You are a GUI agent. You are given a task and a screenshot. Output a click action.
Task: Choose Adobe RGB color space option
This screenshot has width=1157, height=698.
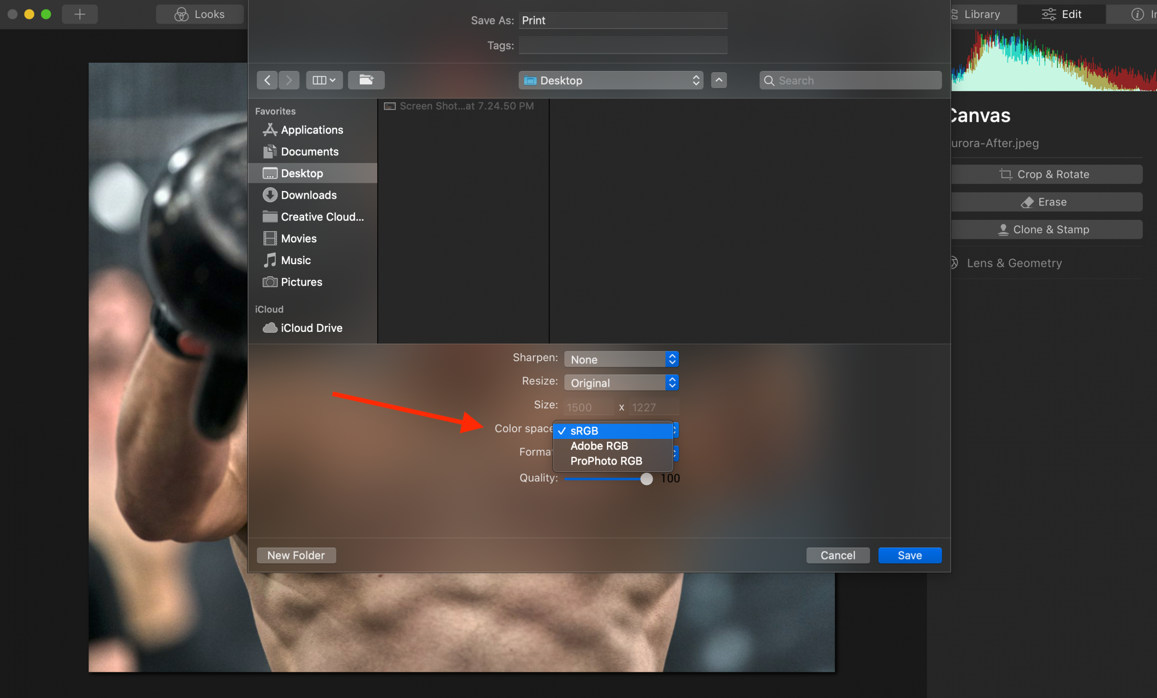click(599, 446)
